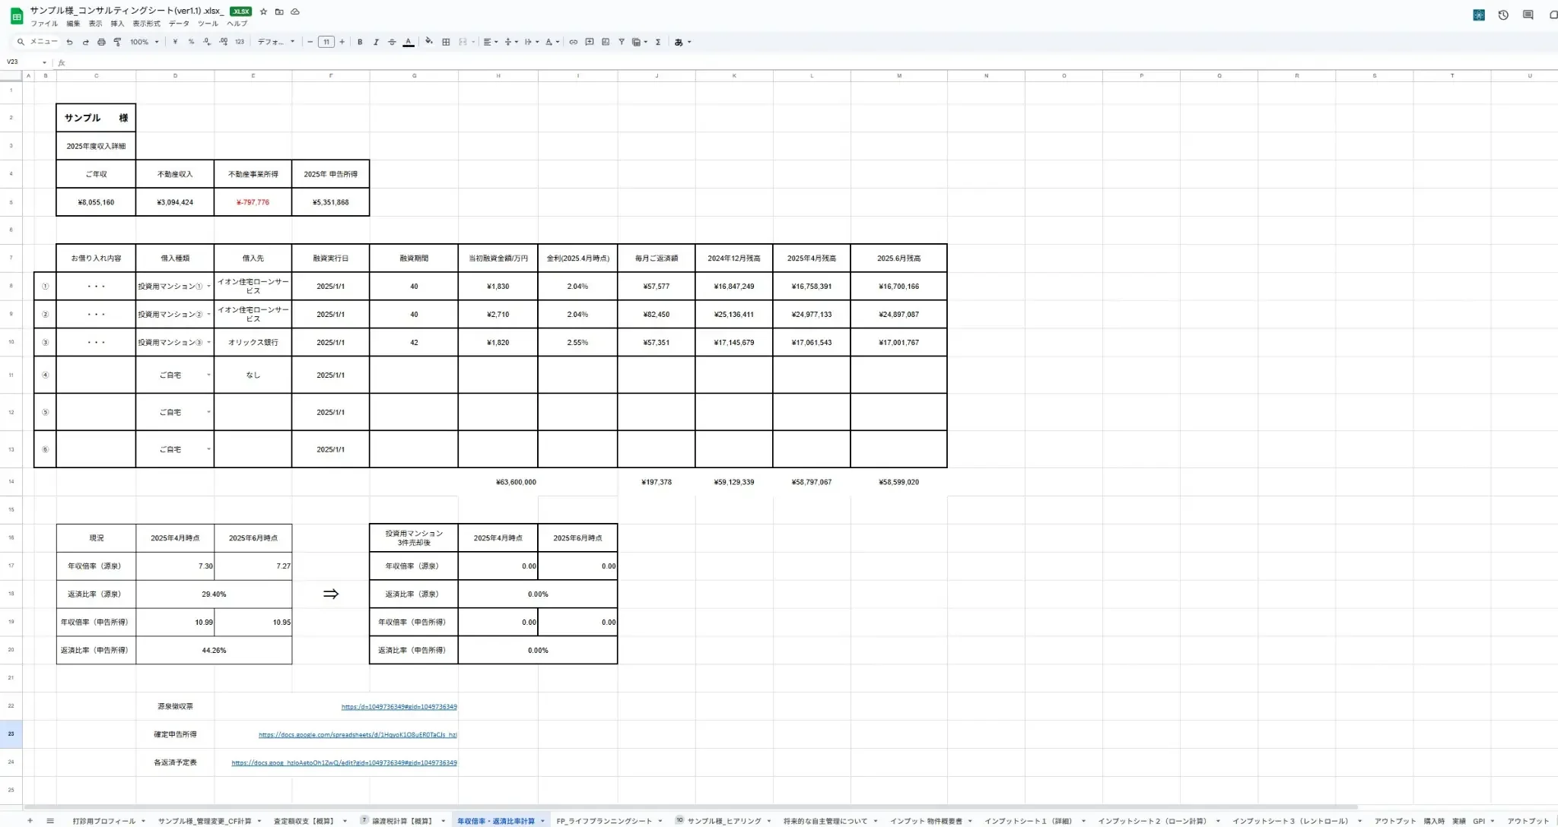Screen dimensions: 1558x827
Task: Toggle strikethrough formatting
Action: tap(392, 42)
